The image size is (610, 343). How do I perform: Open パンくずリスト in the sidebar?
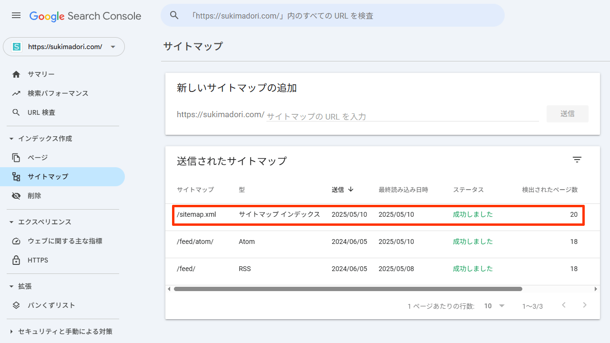(x=62, y=305)
